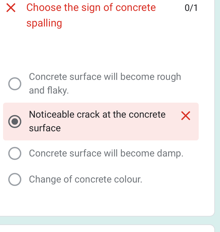This screenshot has height=232, width=220.
Task: Click the red X in the selected answer row
Action: pos(185,116)
